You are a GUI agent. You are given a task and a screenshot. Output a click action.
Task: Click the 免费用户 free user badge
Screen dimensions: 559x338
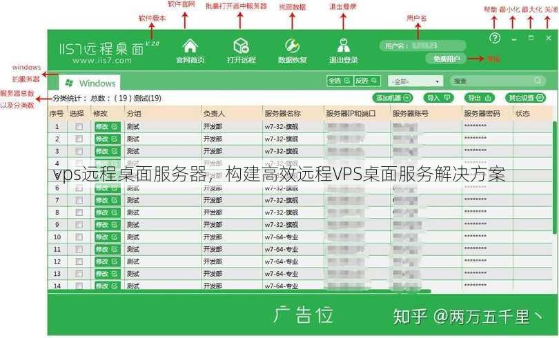point(446,59)
